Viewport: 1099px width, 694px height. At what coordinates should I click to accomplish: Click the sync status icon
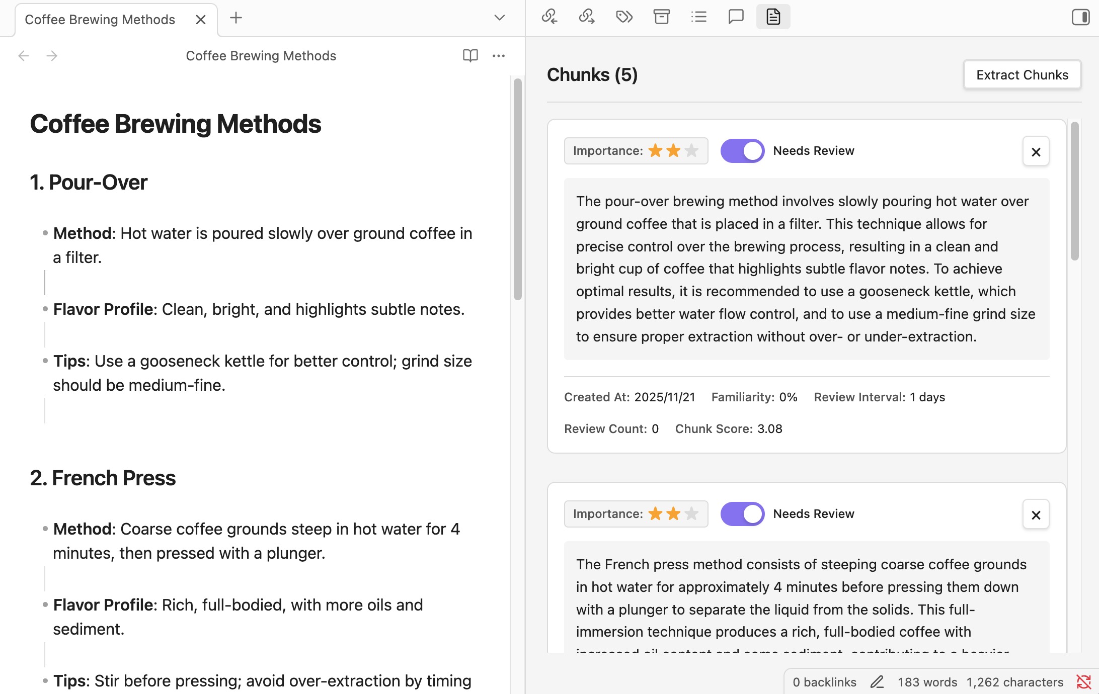(1083, 682)
